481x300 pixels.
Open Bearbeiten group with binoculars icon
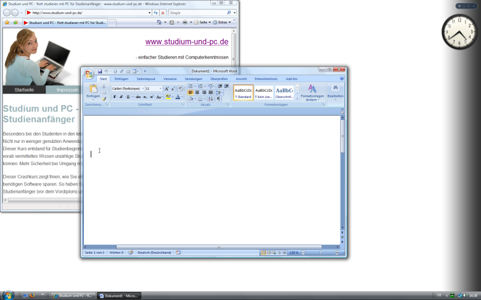click(335, 92)
